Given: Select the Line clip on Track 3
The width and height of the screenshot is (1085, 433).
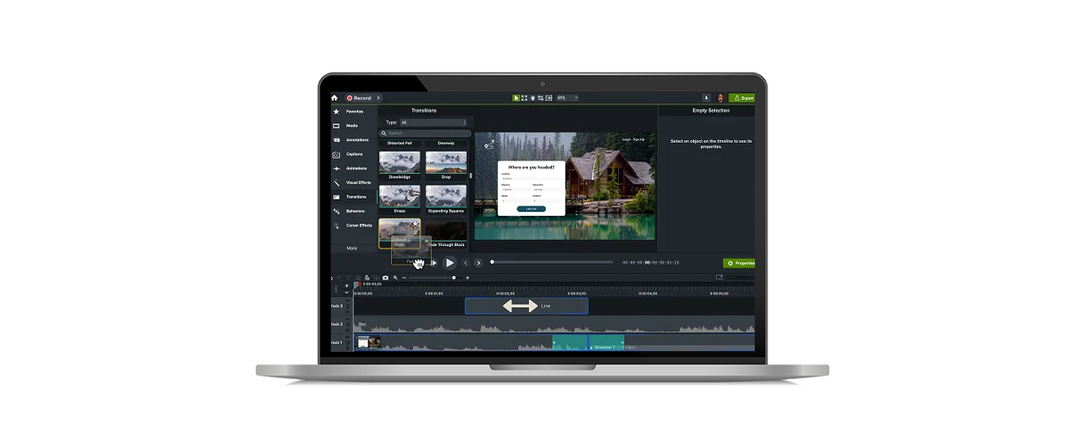Looking at the screenshot, I should [x=527, y=306].
